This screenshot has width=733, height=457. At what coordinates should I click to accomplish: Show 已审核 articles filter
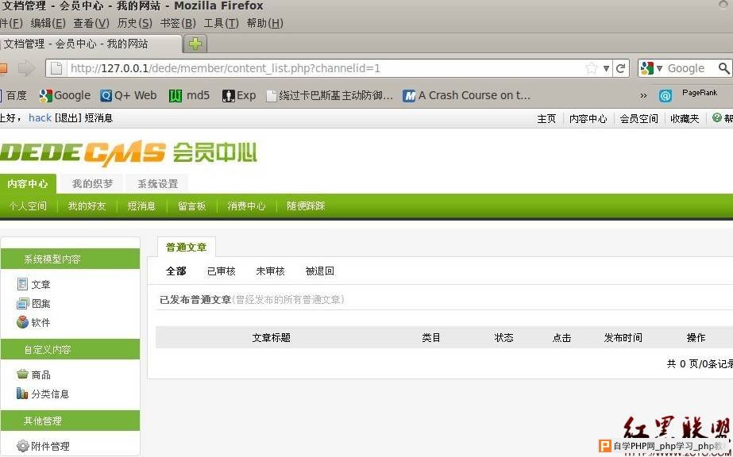221,271
